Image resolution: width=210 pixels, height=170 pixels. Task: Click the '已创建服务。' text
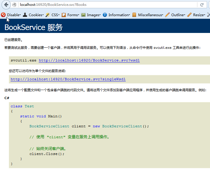click(14, 40)
